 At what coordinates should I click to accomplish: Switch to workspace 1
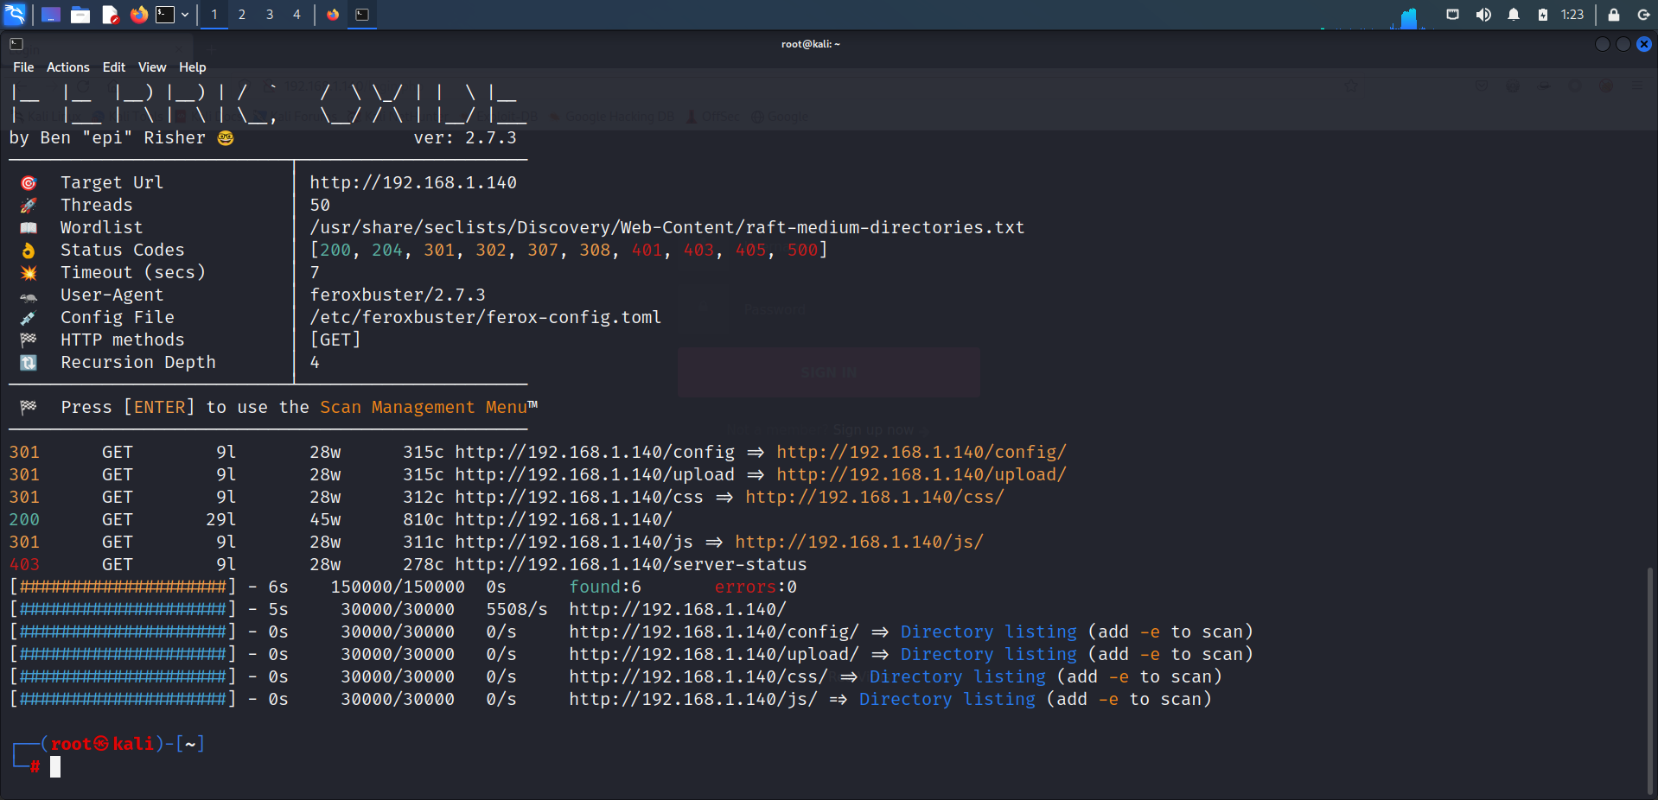click(214, 15)
